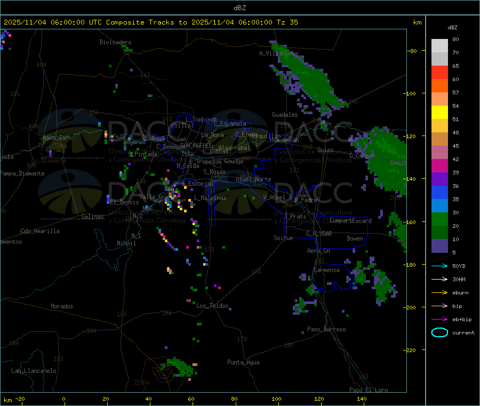
Task: Click the C_Española map label
Action: coord(230,124)
